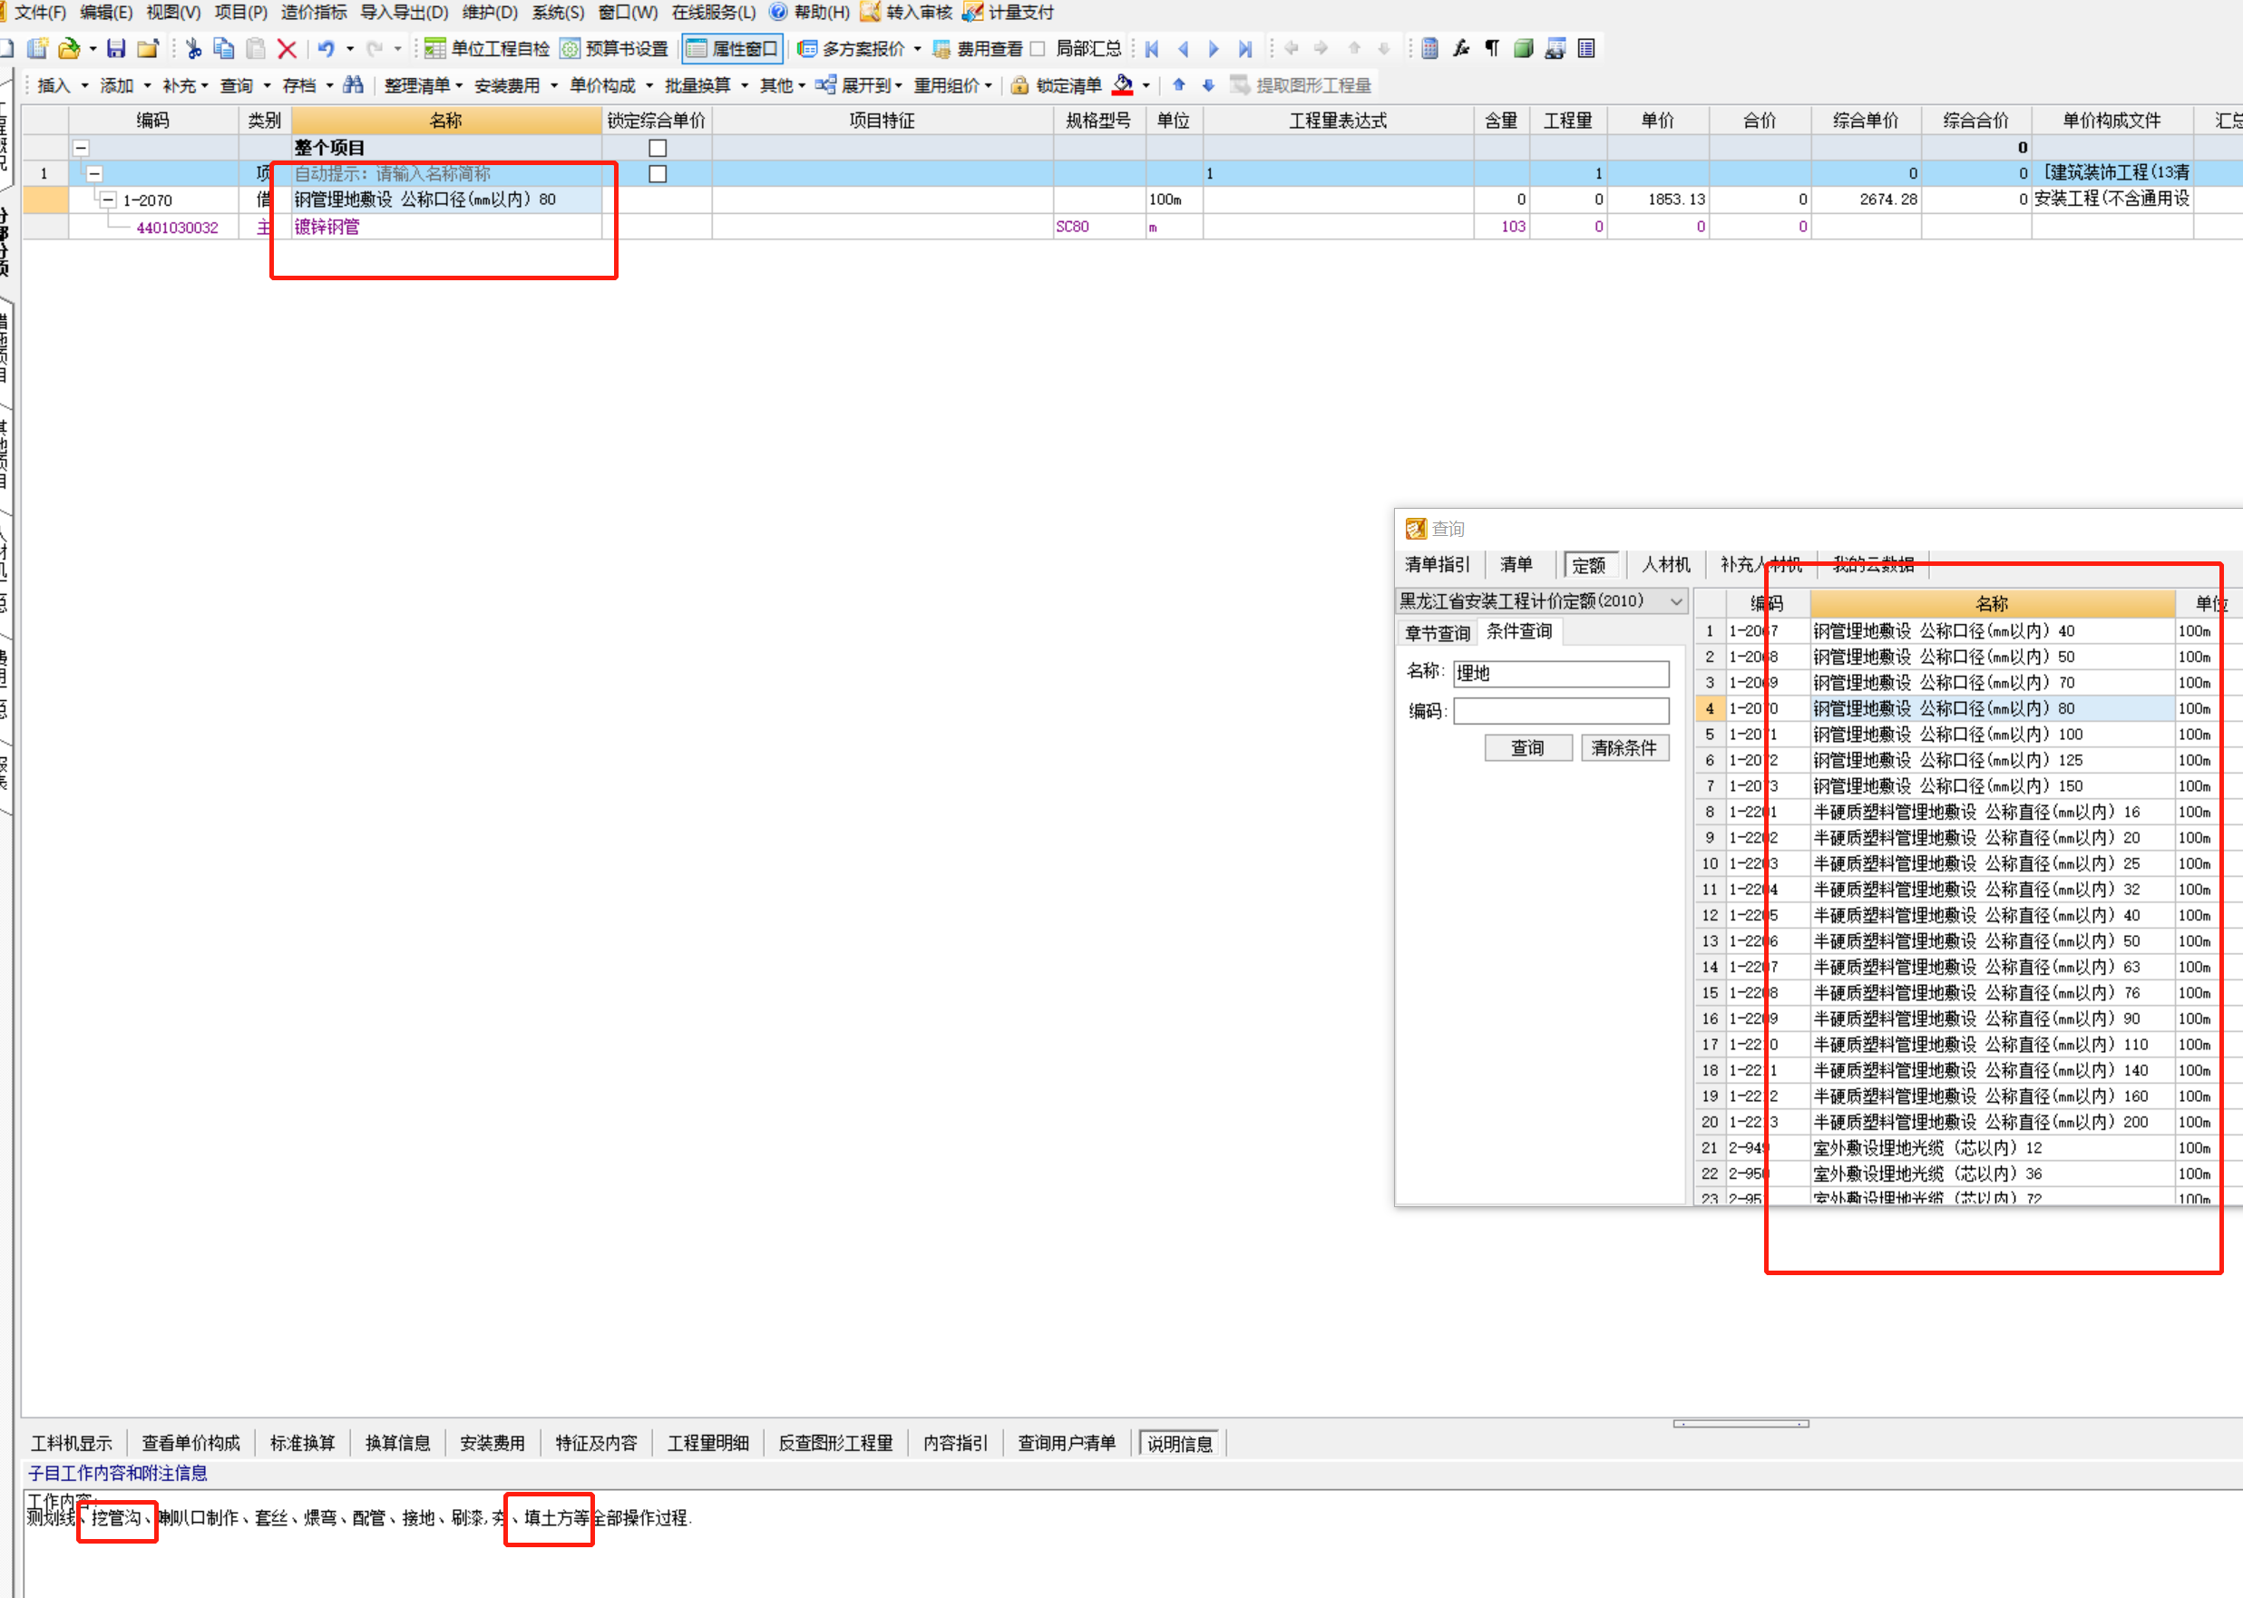Click the Paste clipboard icon
This screenshot has height=1598, width=2243.
pos(256,48)
